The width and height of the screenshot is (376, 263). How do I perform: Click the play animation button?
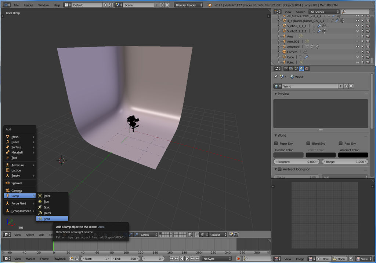(187, 259)
